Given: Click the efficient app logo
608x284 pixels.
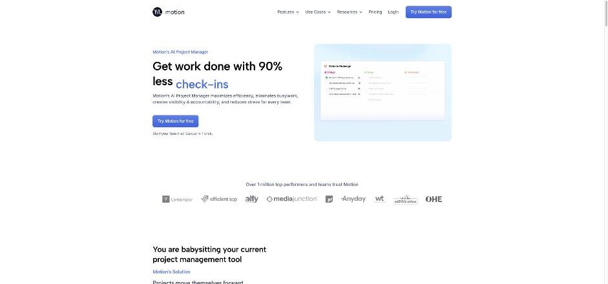Looking at the screenshot, I should click(x=218, y=199).
